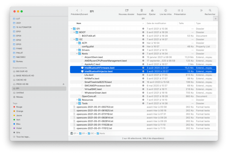Expand the Resources folder
Screen dimensions: 228x154
77,100
